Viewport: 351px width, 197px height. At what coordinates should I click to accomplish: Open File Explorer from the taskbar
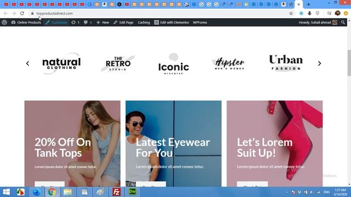tap(67, 192)
